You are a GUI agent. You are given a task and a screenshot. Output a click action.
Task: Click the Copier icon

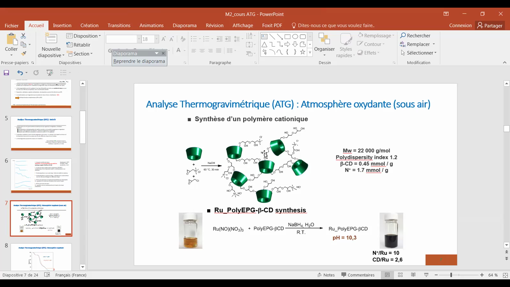point(24,45)
